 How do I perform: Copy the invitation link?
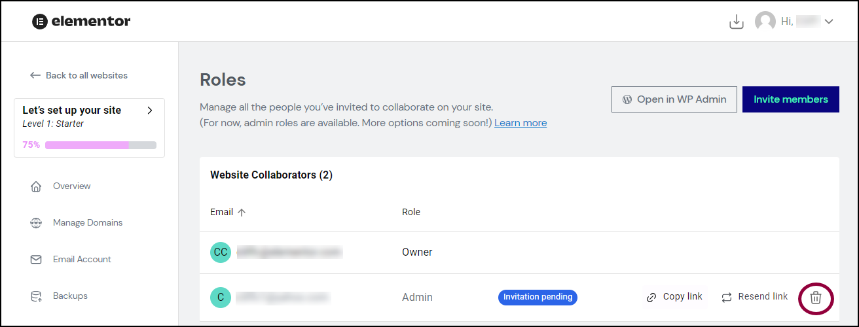[674, 297]
